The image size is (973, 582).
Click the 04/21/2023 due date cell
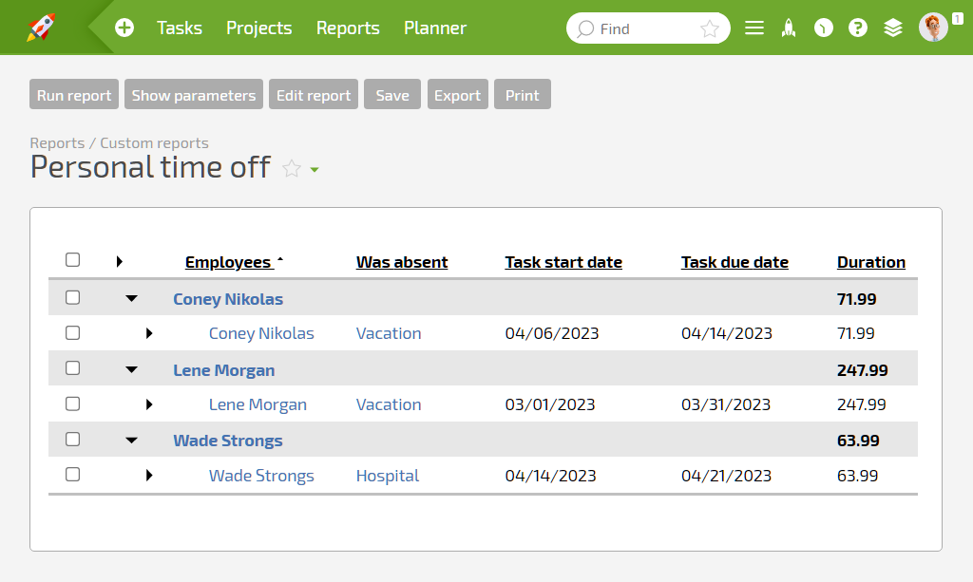tap(726, 476)
